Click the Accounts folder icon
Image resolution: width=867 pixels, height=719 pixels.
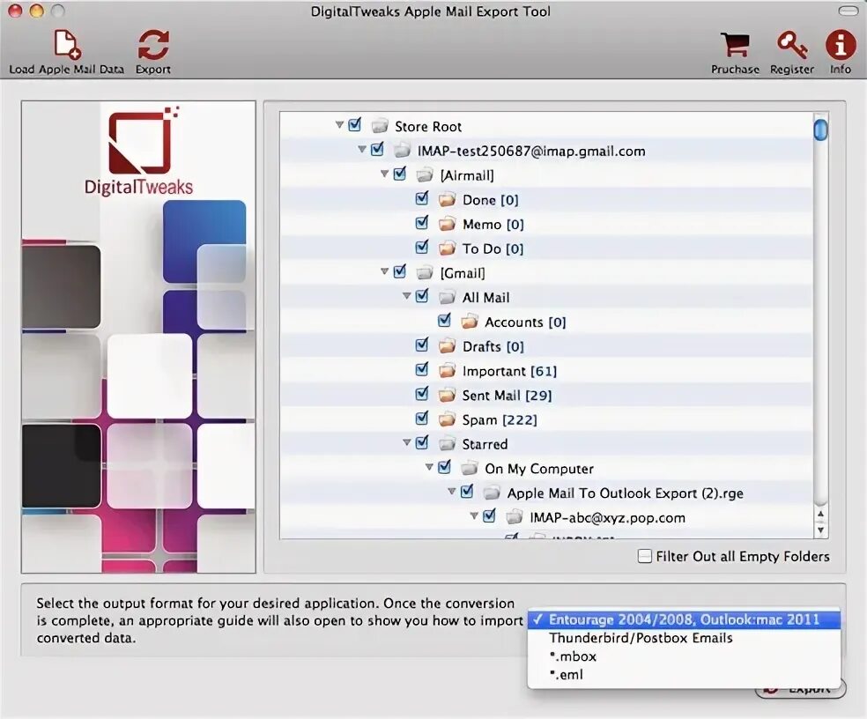(x=470, y=322)
